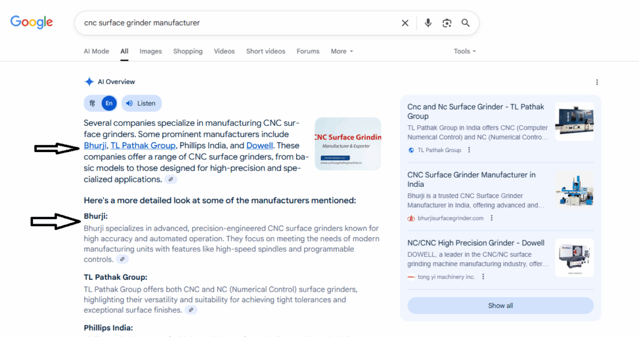Switch to the Videos tab
Screen dimensions: 639x337
(224, 51)
